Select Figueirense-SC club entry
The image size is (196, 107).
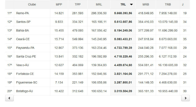[27, 82]
